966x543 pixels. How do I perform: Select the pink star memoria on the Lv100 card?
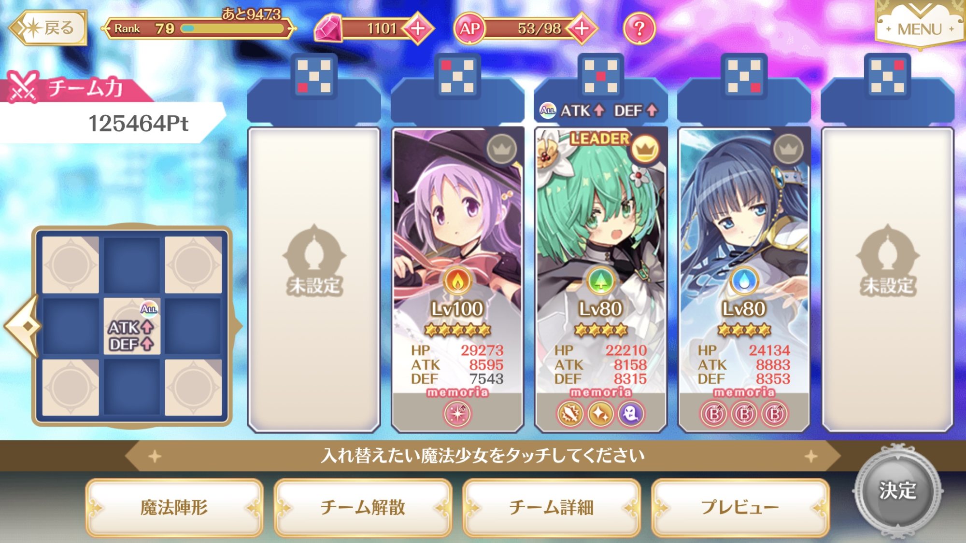pyautogui.click(x=457, y=414)
